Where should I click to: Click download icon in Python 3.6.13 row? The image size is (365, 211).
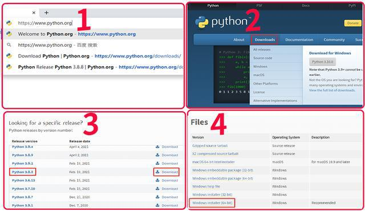pos(157,180)
